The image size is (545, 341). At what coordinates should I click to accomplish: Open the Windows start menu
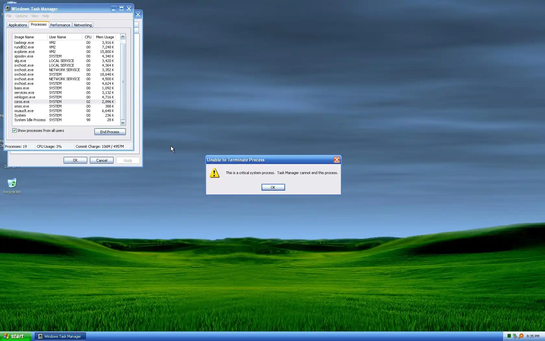(16, 336)
